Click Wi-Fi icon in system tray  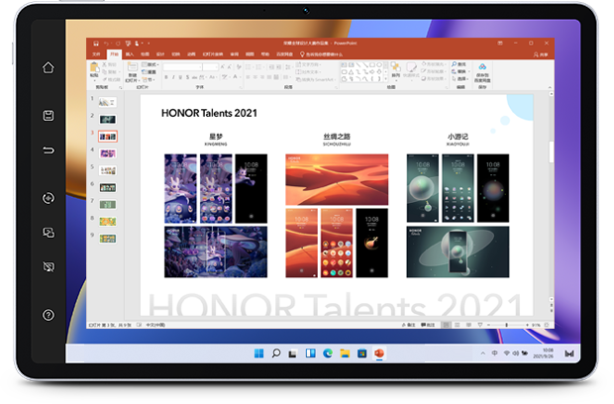[506, 353]
